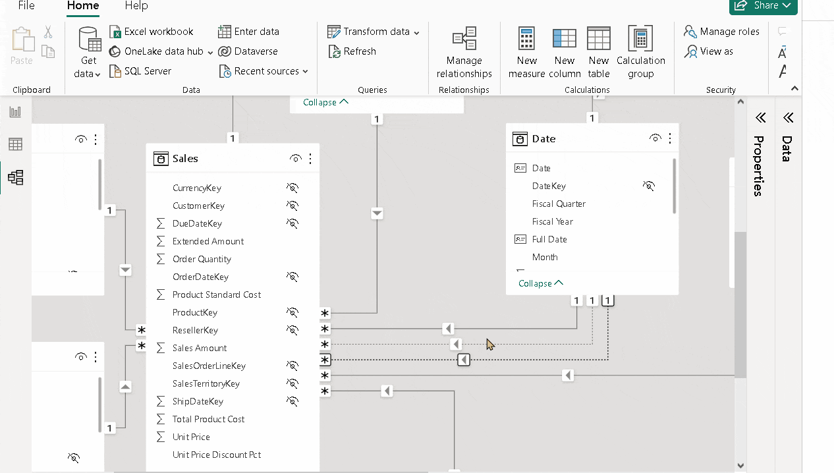
Task: Import an Excel workbook
Action: 151,32
